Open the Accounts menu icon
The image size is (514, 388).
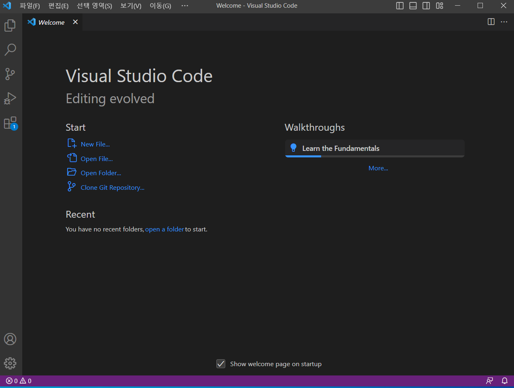(x=10, y=339)
